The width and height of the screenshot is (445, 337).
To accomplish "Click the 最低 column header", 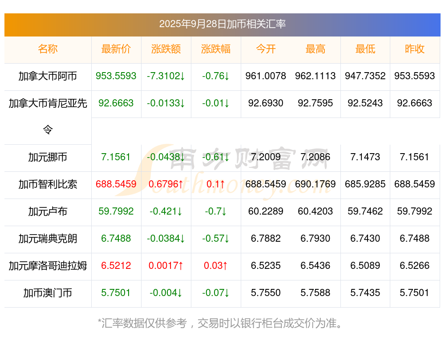I will pos(365,49).
